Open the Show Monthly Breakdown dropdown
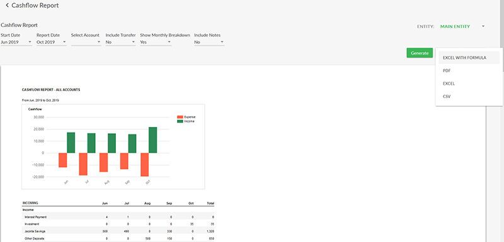 pyautogui.click(x=156, y=42)
